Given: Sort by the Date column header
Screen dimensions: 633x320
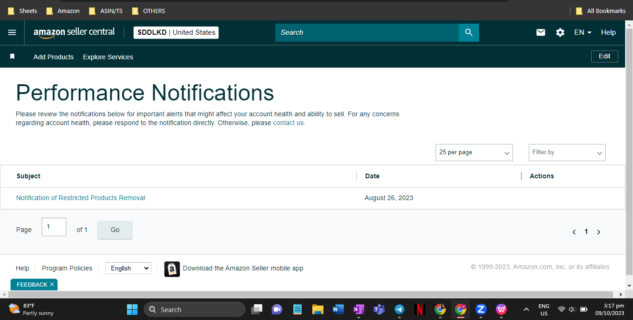Looking at the screenshot, I should 372,176.
